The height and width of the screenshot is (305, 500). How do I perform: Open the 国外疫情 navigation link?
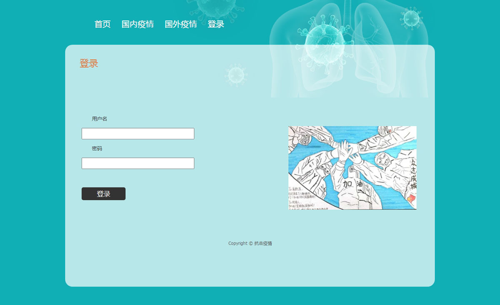181,24
